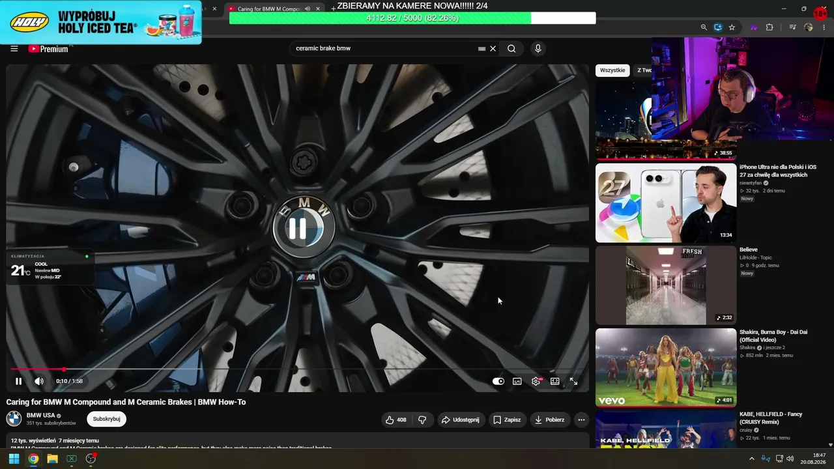Image resolution: width=834 pixels, height=469 pixels.
Task: Switch to the 'Caring for BMW M Compound' tab
Action: click(268, 9)
